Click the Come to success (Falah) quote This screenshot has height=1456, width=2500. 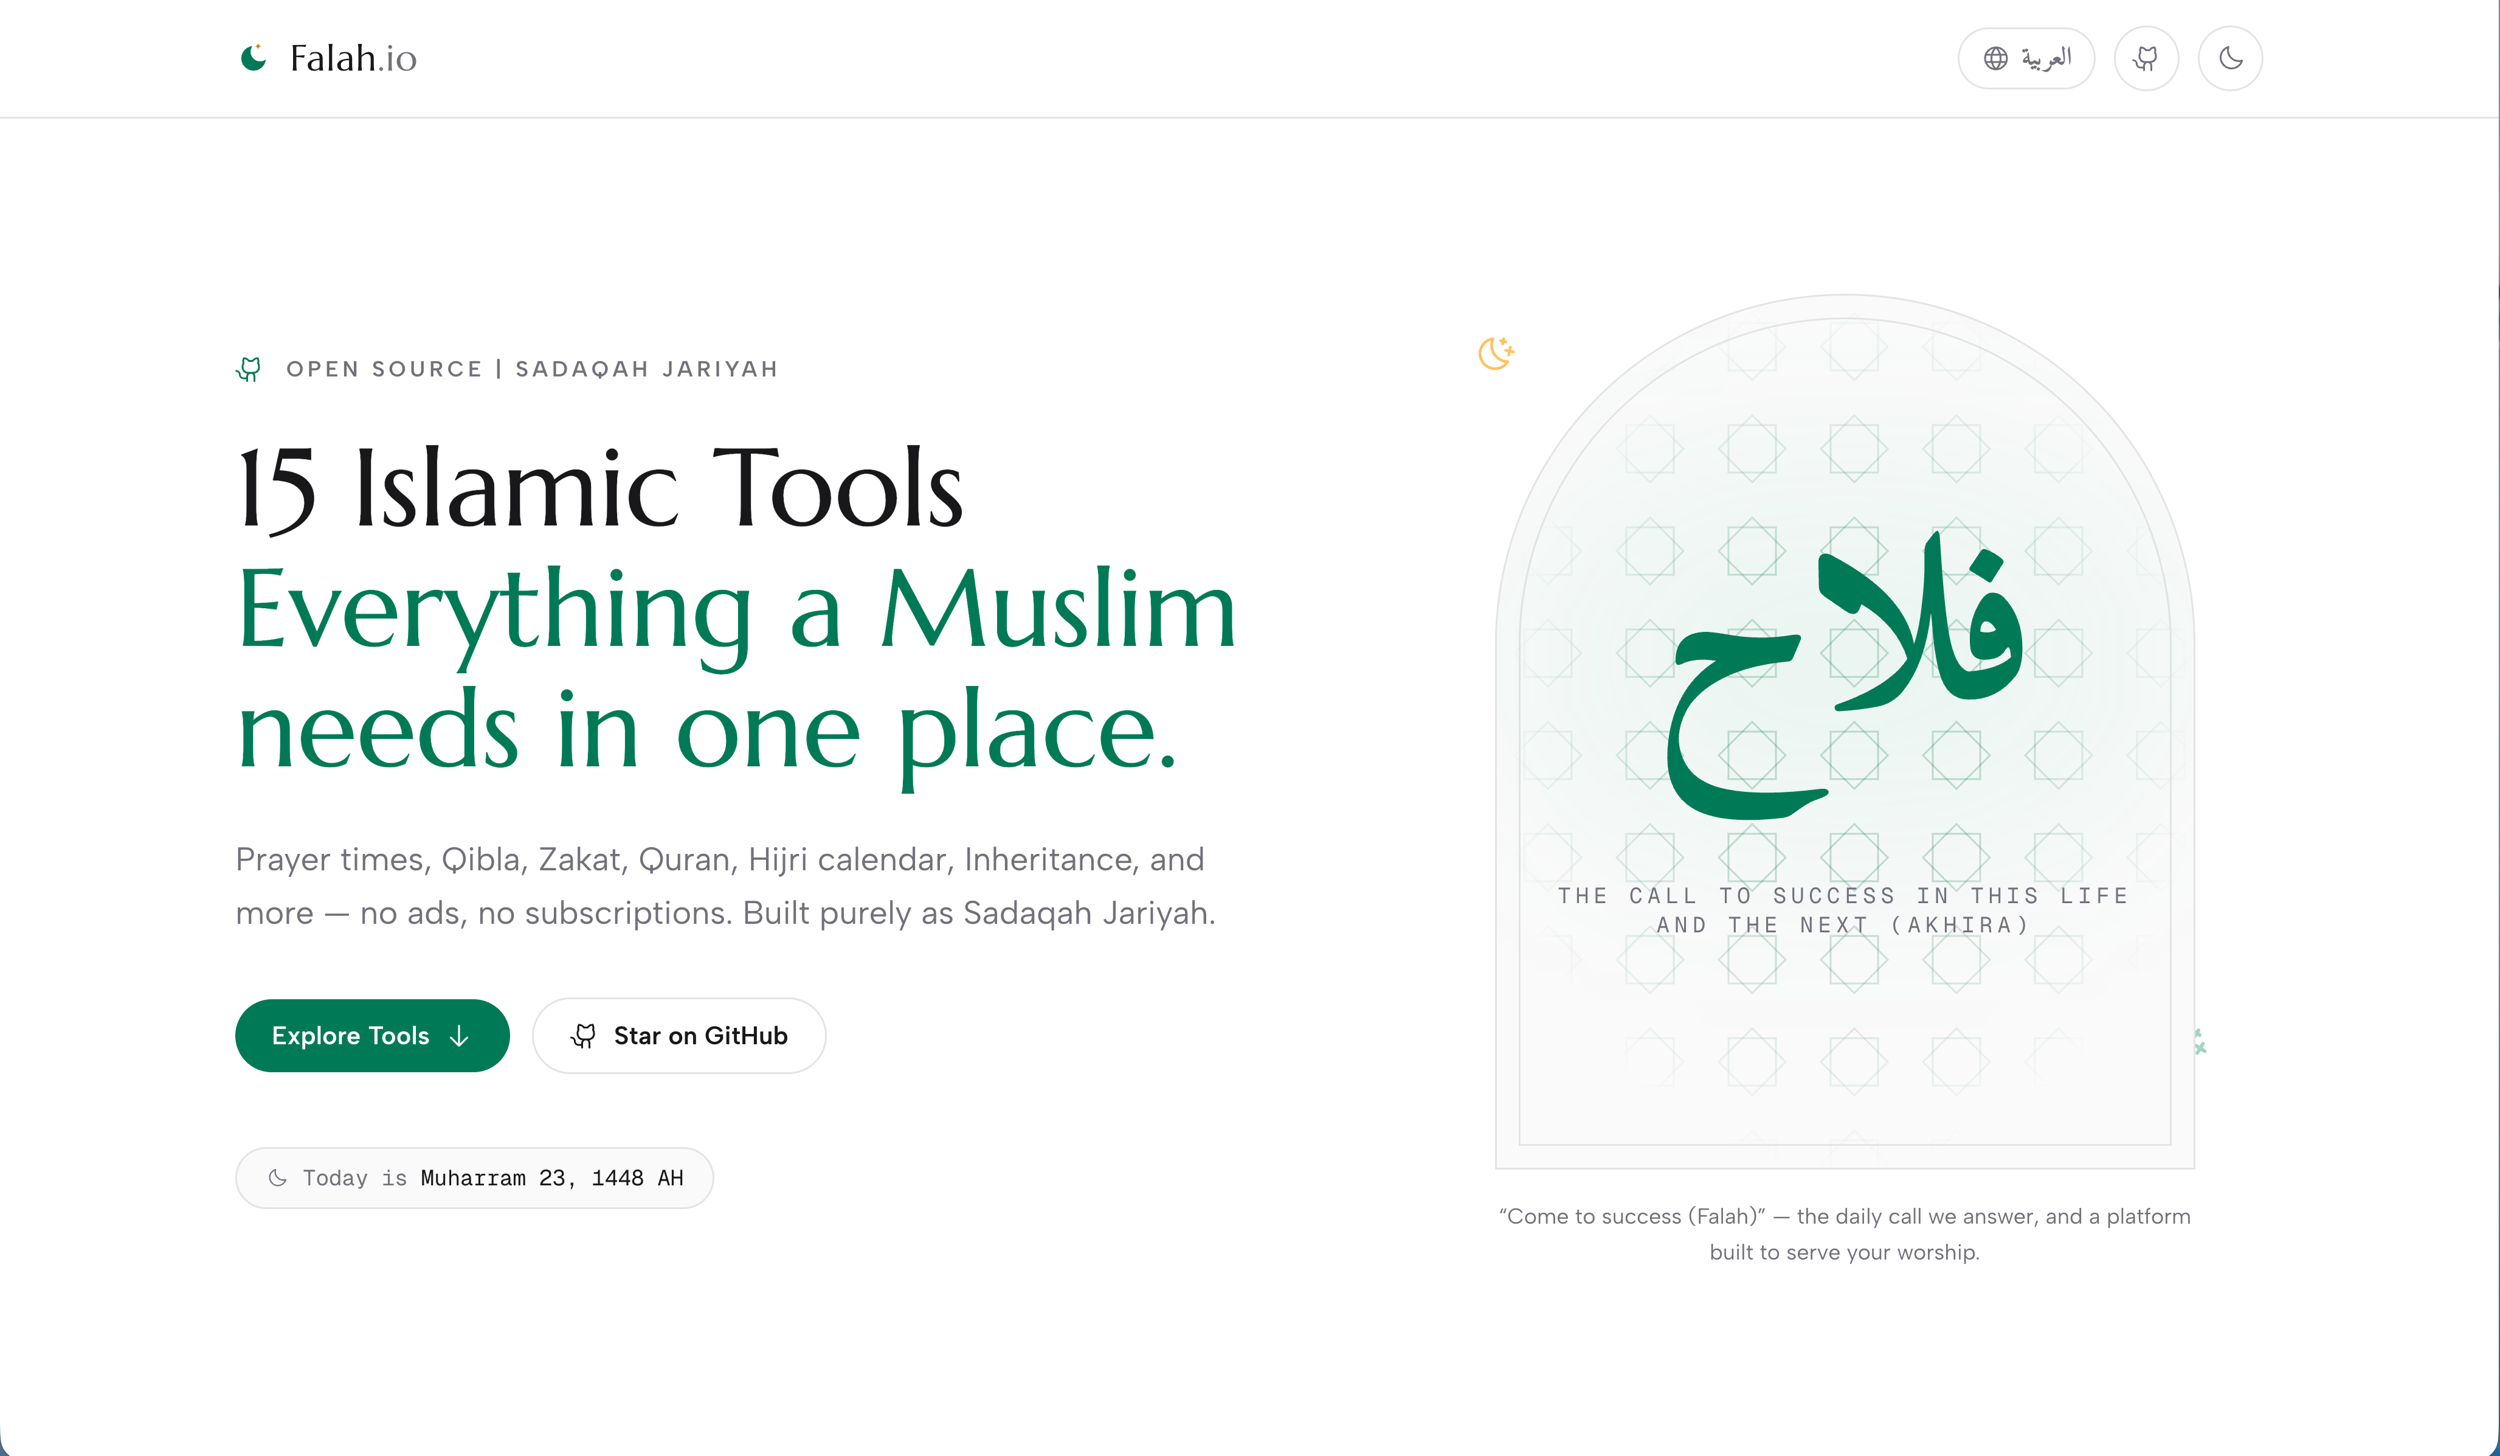click(1844, 1233)
